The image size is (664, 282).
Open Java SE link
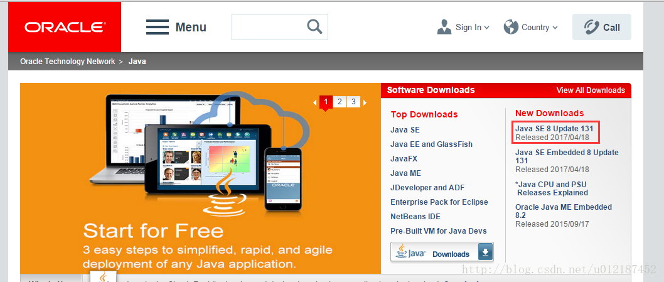pyautogui.click(x=405, y=130)
